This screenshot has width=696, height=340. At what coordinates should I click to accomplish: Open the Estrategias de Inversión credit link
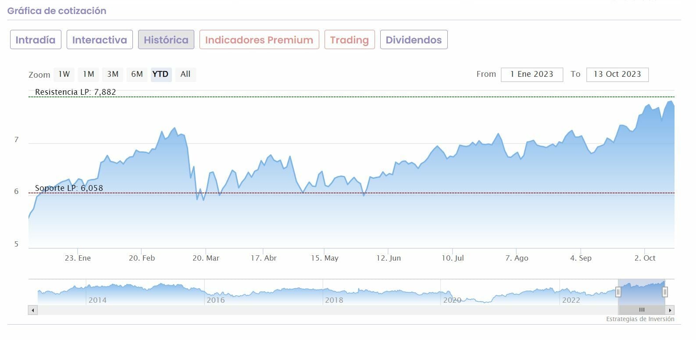pos(640,319)
